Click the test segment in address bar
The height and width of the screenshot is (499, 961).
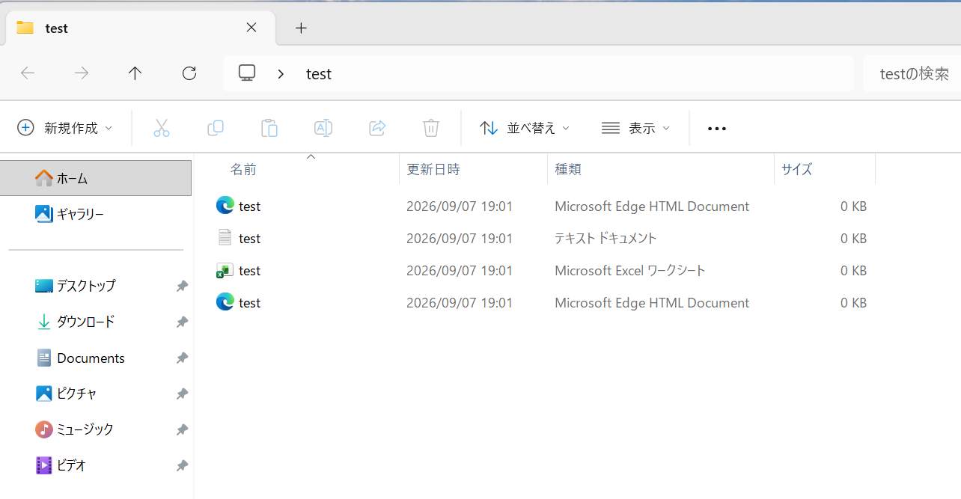pyautogui.click(x=319, y=74)
